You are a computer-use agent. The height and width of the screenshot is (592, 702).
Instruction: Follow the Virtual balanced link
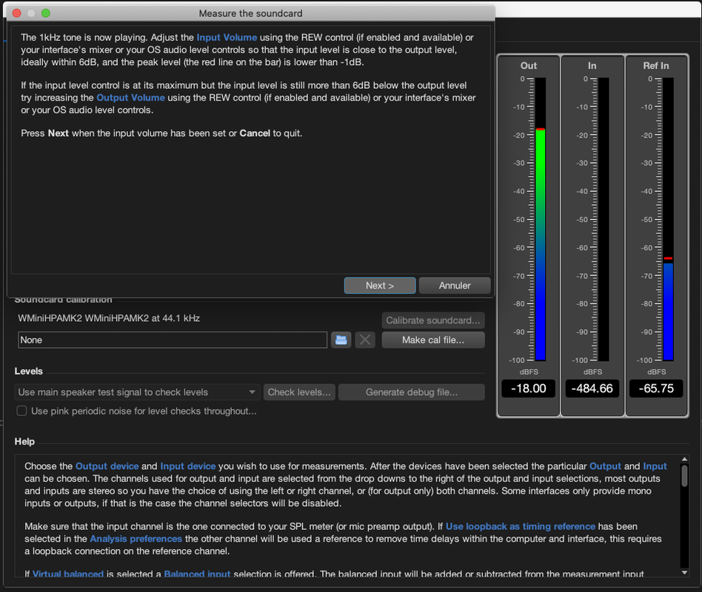click(68, 573)
